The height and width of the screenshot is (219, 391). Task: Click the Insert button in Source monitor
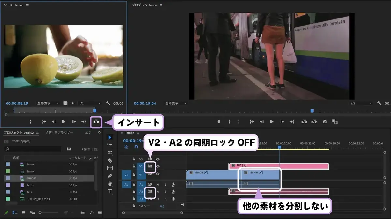point(96,122)
